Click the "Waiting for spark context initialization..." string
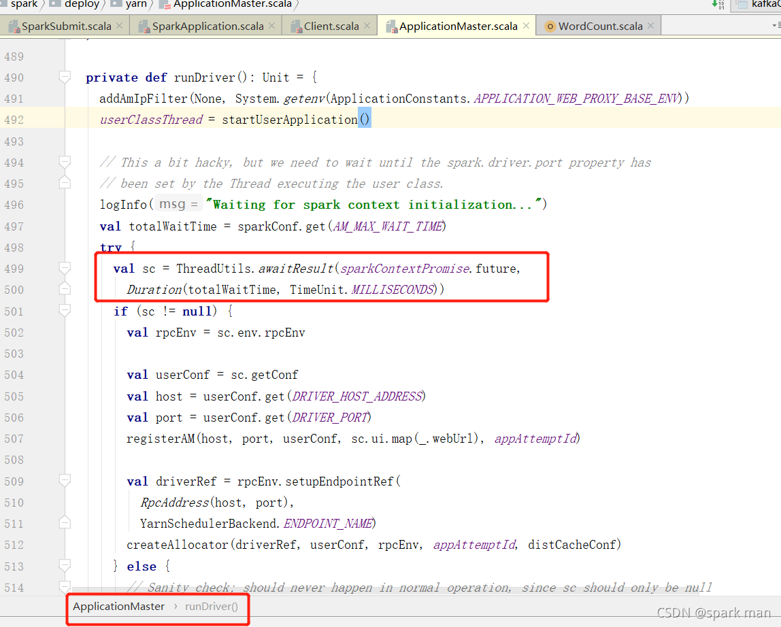Screen dimensions: 781x627 374,205
